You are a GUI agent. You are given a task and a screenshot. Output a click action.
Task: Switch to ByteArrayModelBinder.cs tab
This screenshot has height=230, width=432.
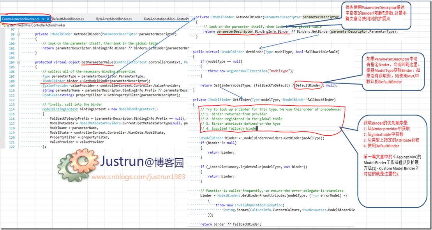[x=114, y=19]
